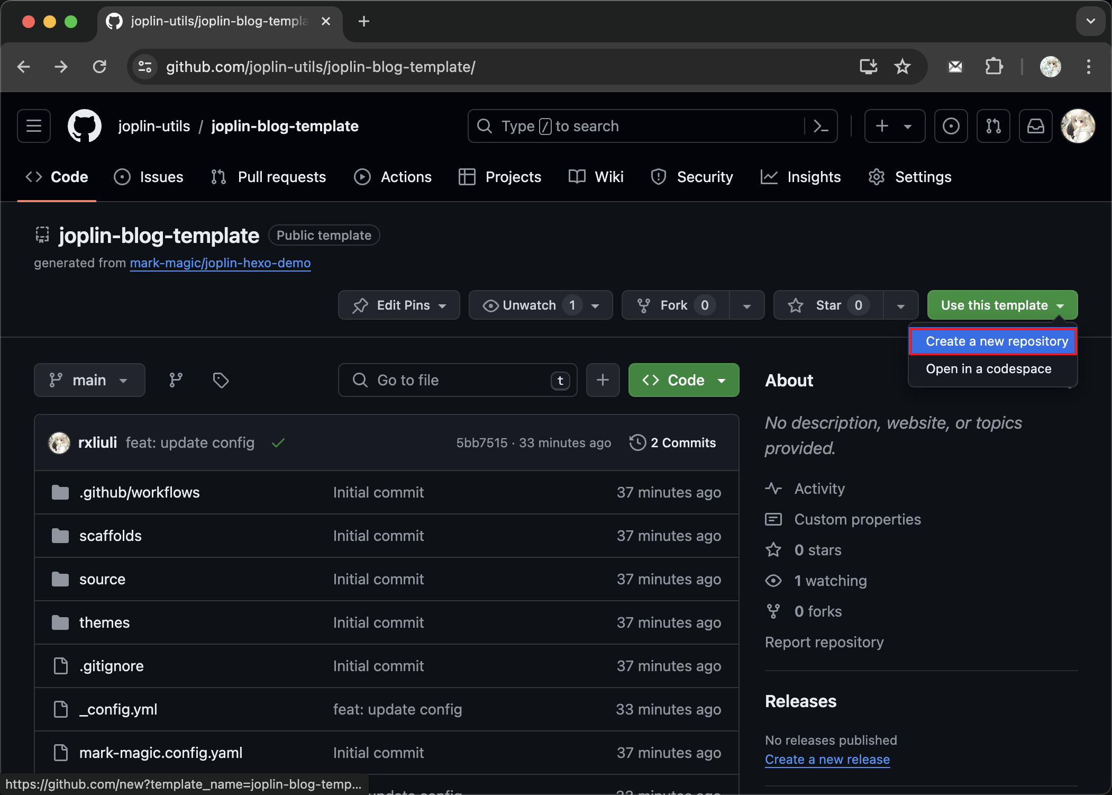Viewport: 1112px width, 795px height.
Task: Expand the main branch dropdown
Action: click(x=89, y=380)
